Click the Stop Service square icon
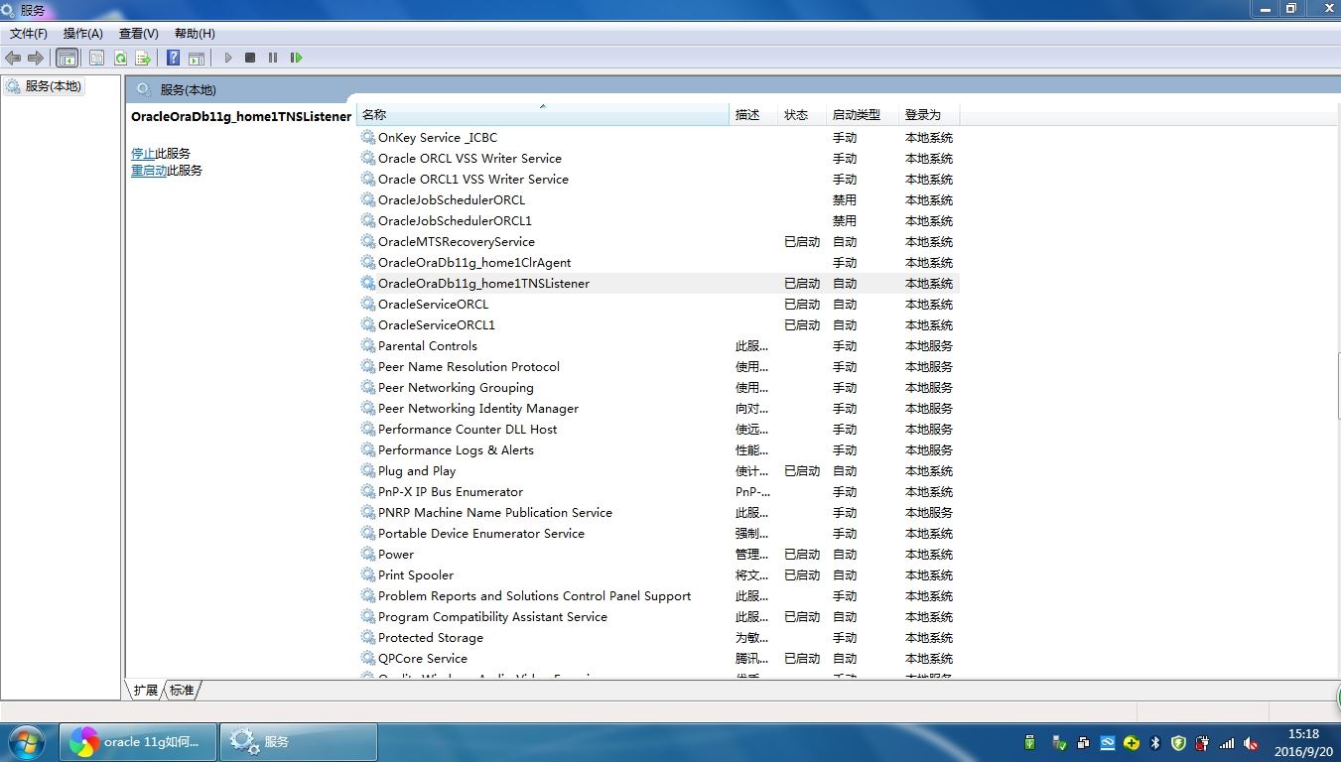 [250, 58]
